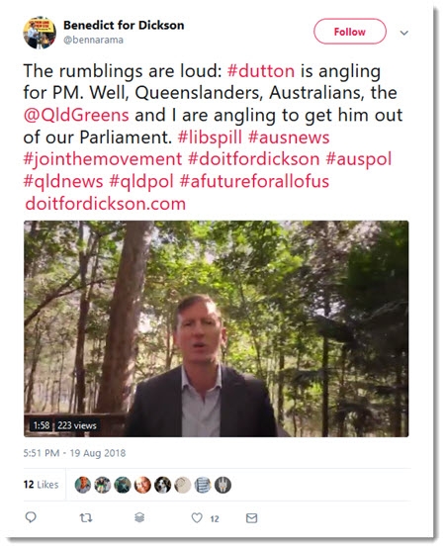Viewport: 445px width, 549px height.
Task: Click the #auspol hashtag
Action: pos(359,159)
